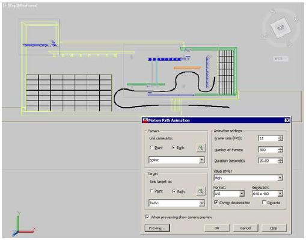Click the OK button
The width and height of the screenshot is (306, 240).
[217, 228]
